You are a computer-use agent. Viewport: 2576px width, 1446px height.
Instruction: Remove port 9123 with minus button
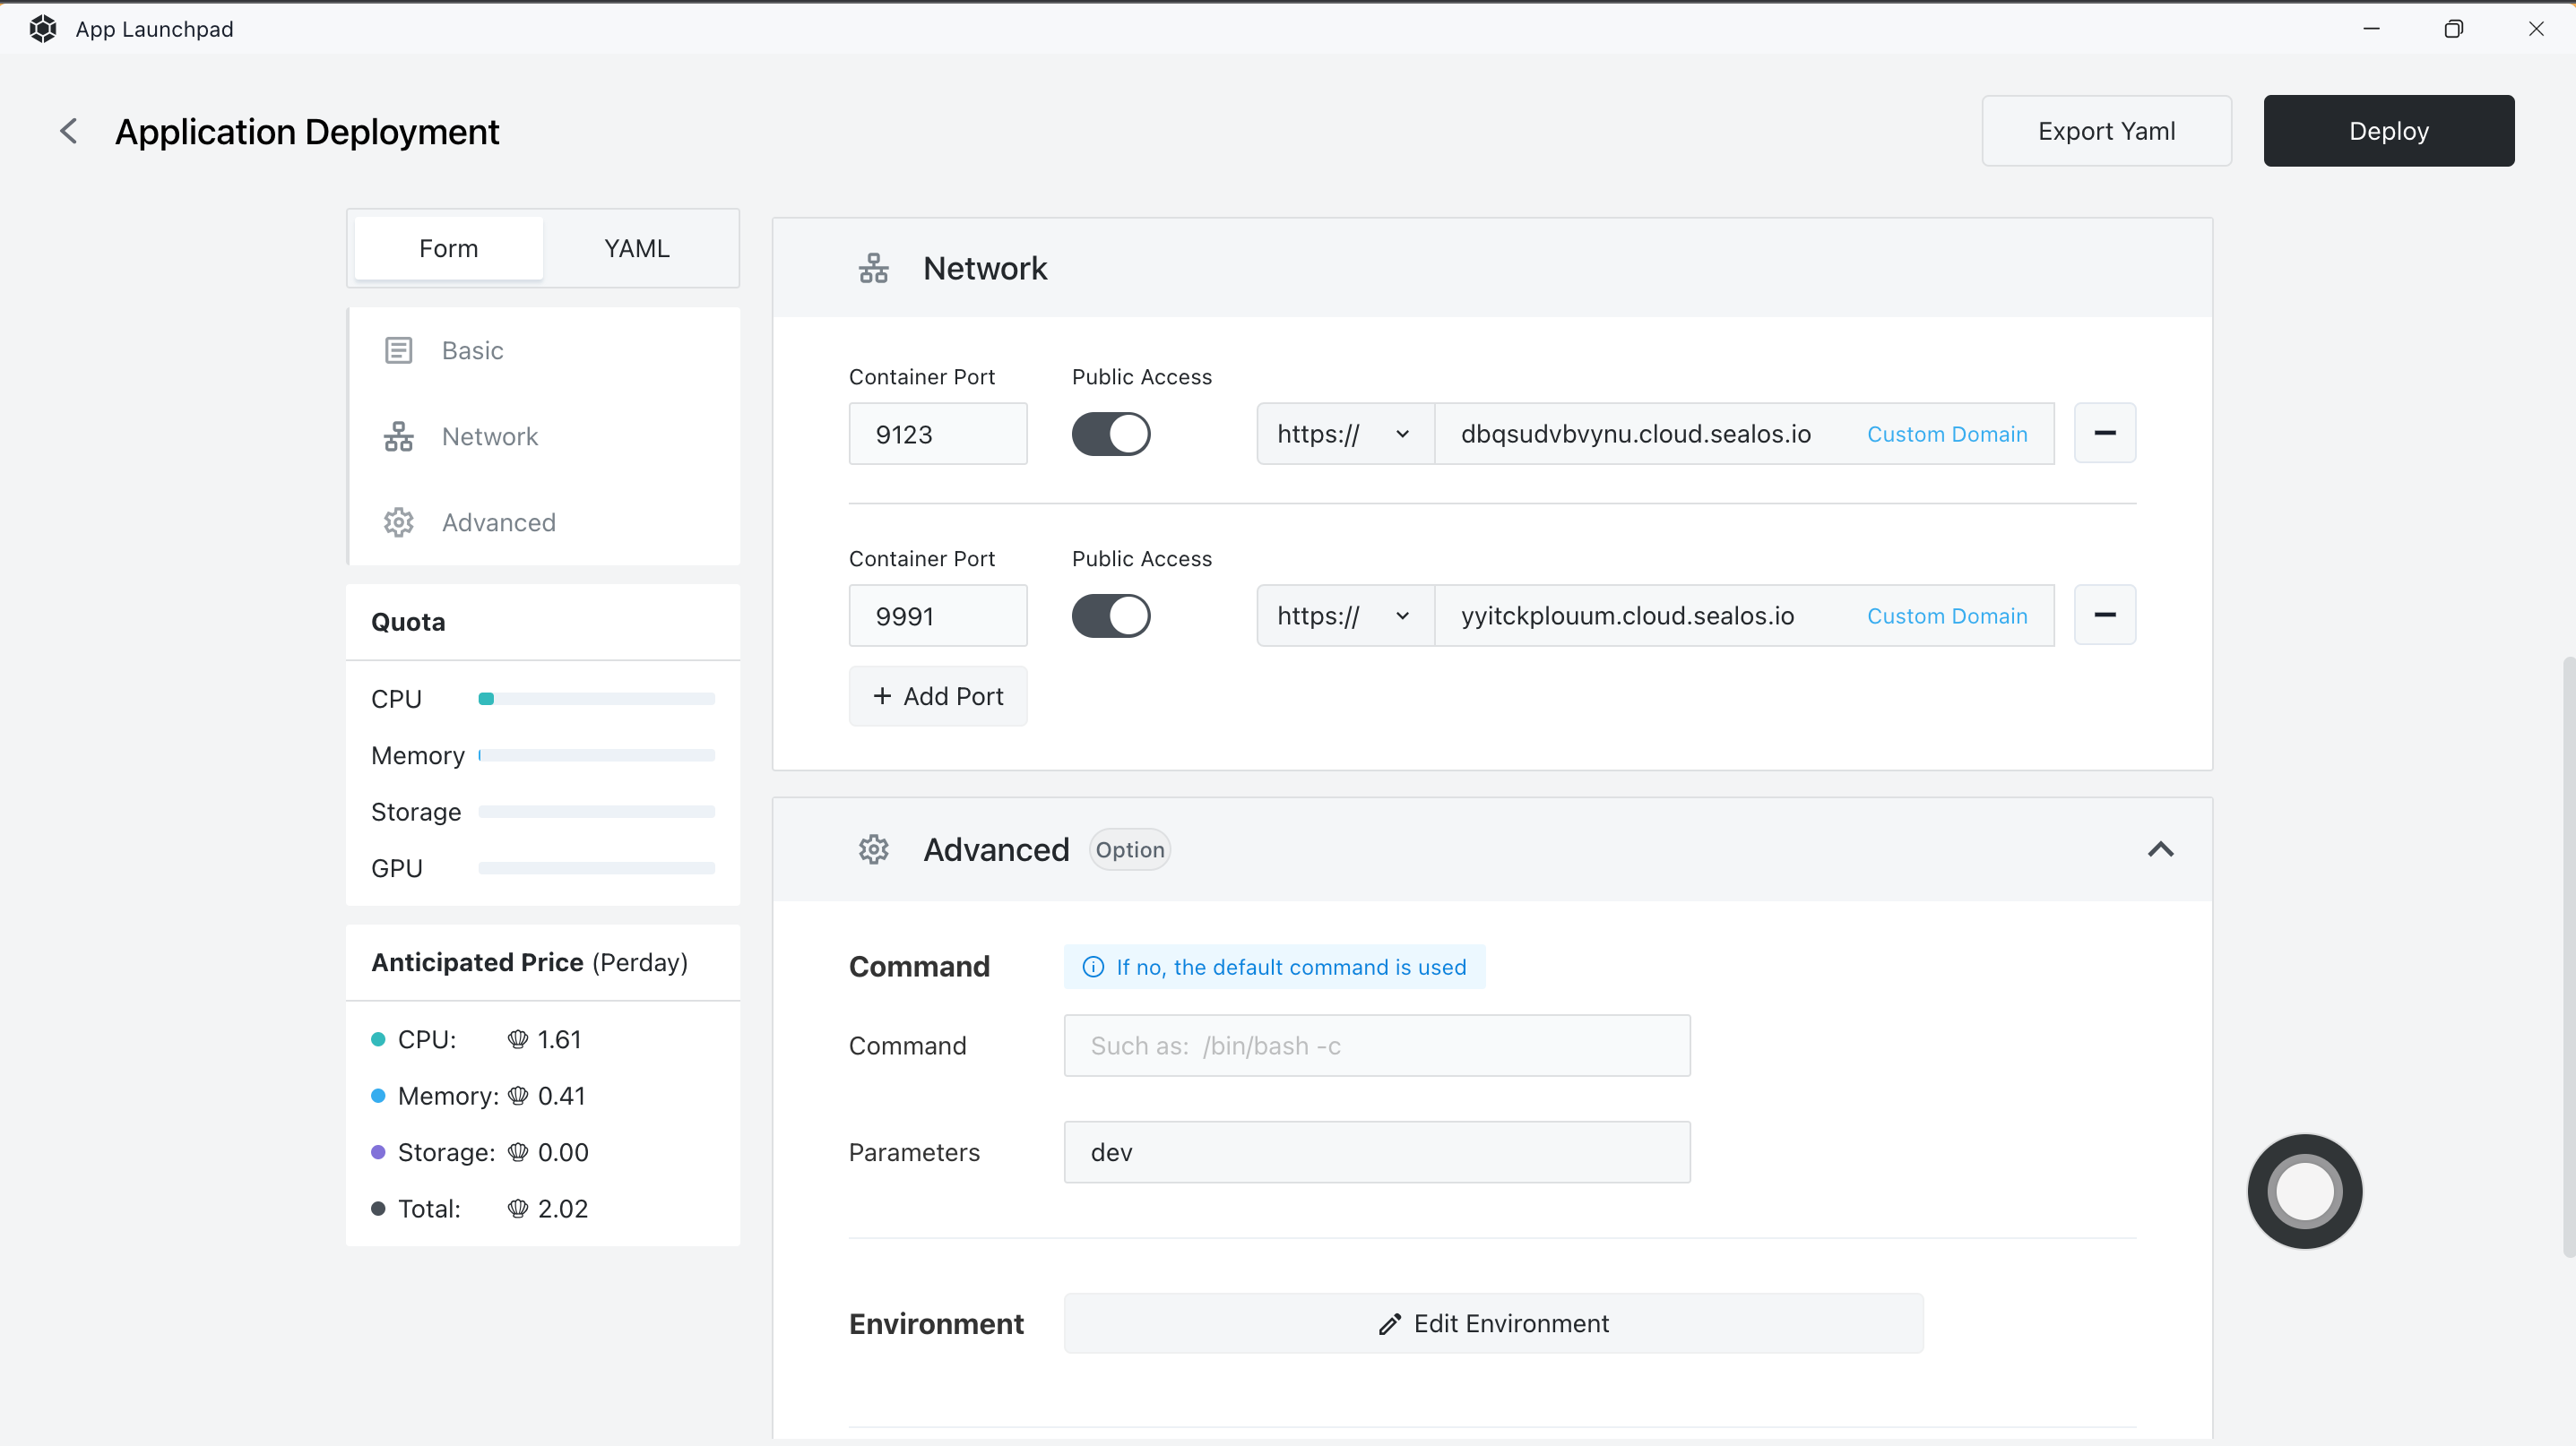[x=2104, y=434]
